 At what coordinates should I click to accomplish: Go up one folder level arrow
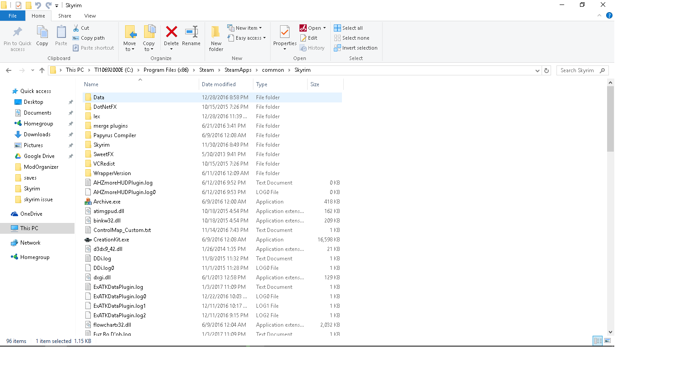tap(42, 70)
